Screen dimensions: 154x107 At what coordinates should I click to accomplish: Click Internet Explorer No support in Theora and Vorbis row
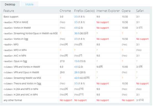[103, 84]
